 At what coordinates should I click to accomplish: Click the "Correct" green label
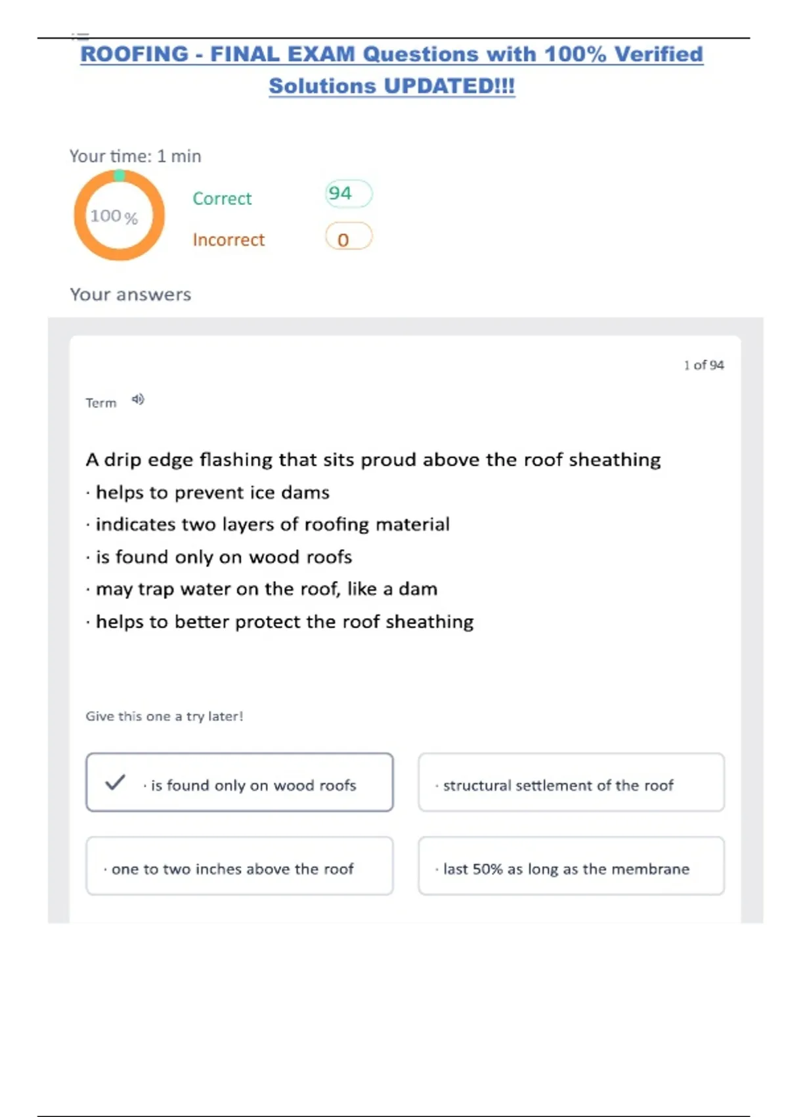pyautogui.click(x=222, y=198)
